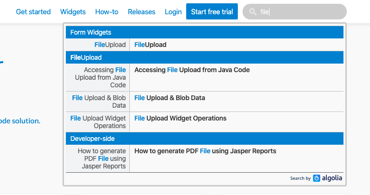
Task: Open the bold FileUpload result title
Action: (150, 45)
